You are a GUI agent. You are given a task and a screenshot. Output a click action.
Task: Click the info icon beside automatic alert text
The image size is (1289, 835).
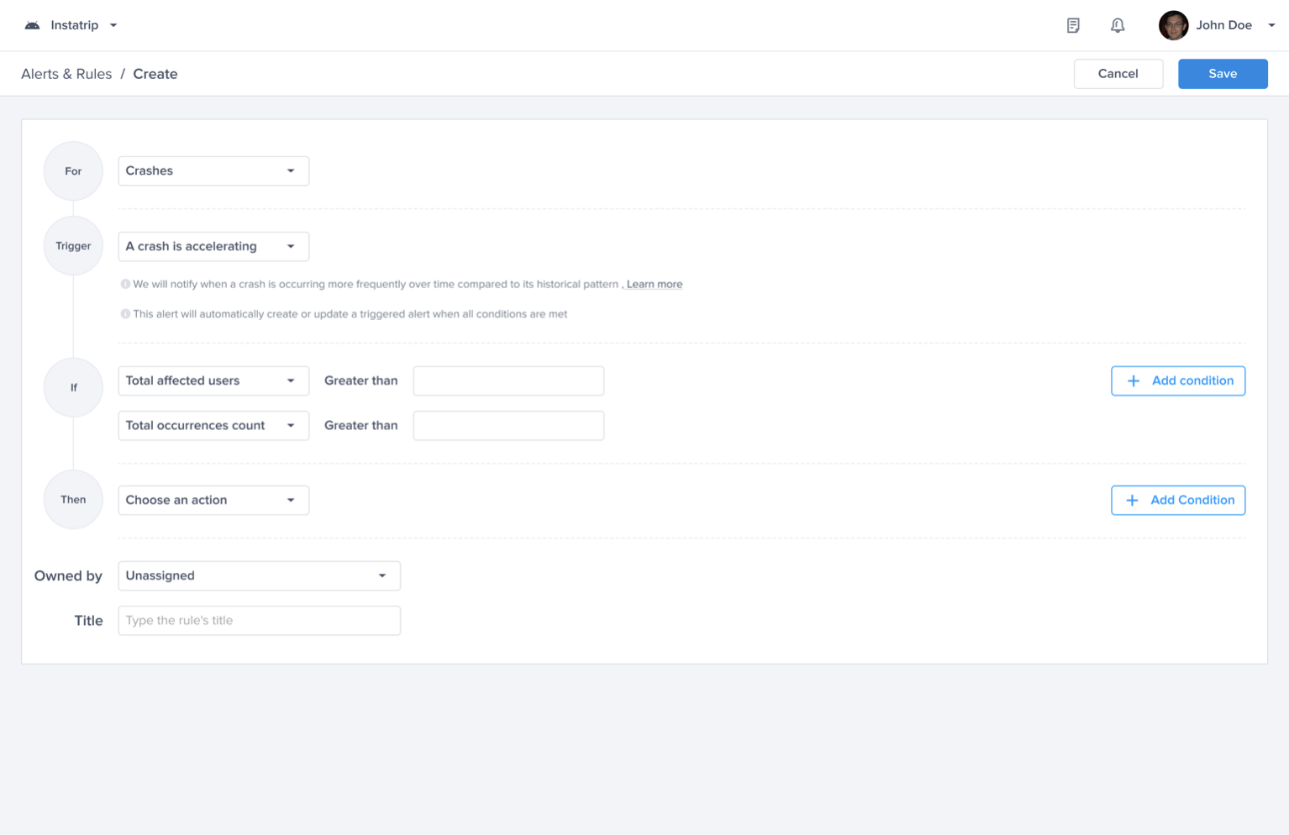coord(125,314)
